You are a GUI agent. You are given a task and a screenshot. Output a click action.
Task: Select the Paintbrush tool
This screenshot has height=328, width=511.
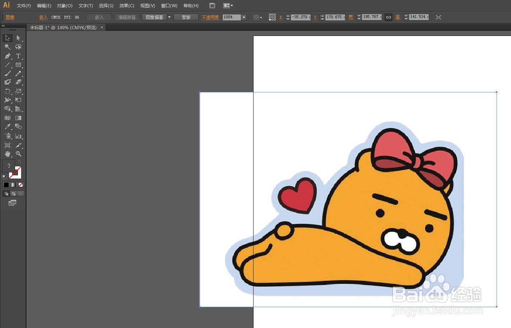8,73
